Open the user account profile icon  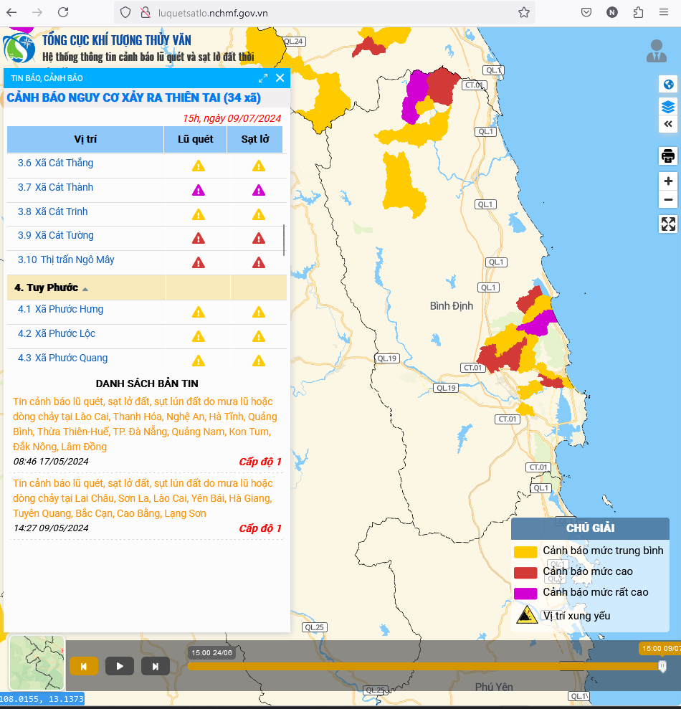pyautogui.click(x=656, y=51)
